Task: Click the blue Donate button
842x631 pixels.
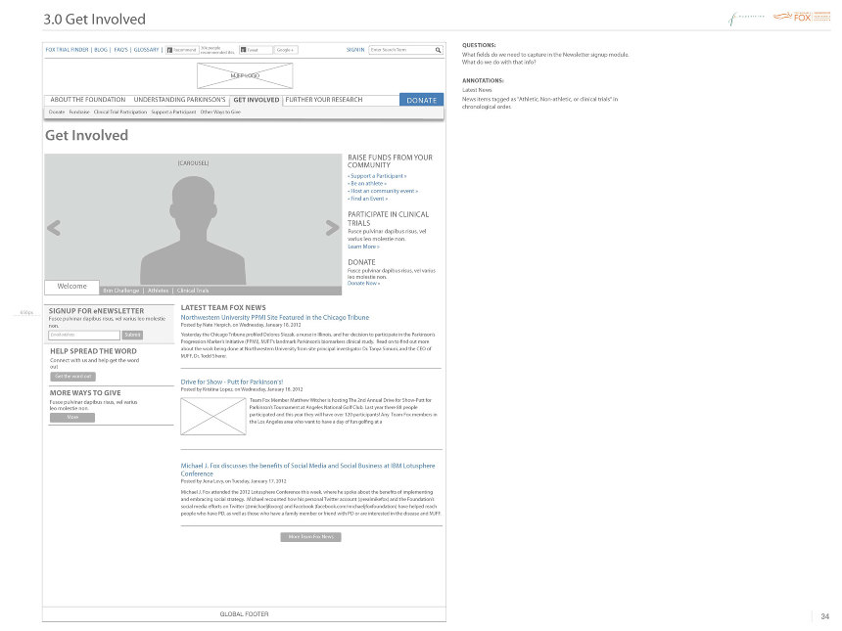Action: coord(422,100)
